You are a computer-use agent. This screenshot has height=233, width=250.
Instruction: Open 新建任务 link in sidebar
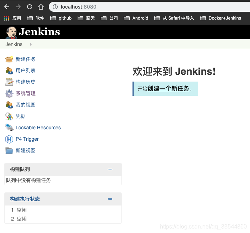(x=26, y=59)
